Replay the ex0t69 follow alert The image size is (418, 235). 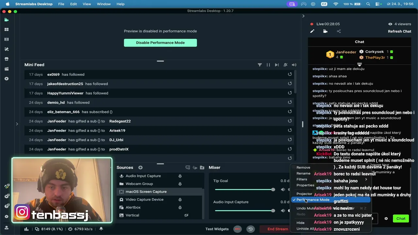[290, 74]
